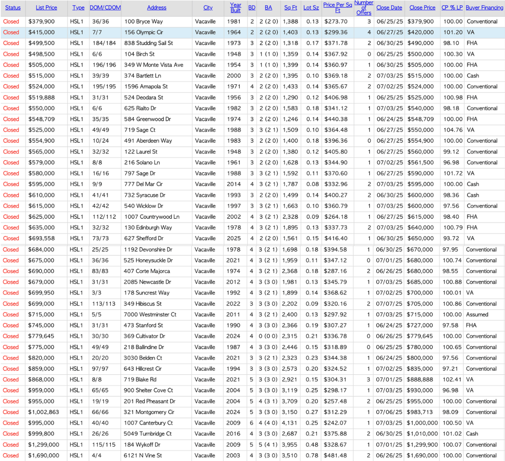Sort by the City column header
This screenshot has width=505, height=461.
point(208,7)
